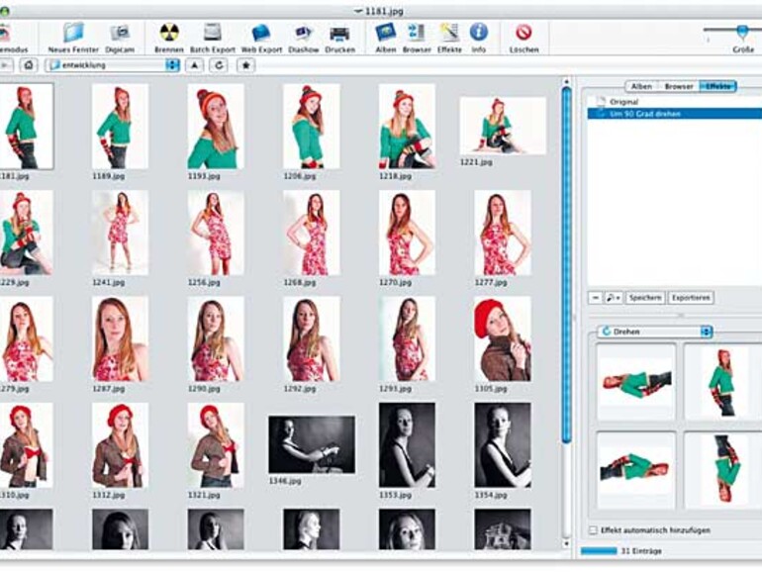
Task: Click the Drucken printer icon
Action: coord(339,34)
